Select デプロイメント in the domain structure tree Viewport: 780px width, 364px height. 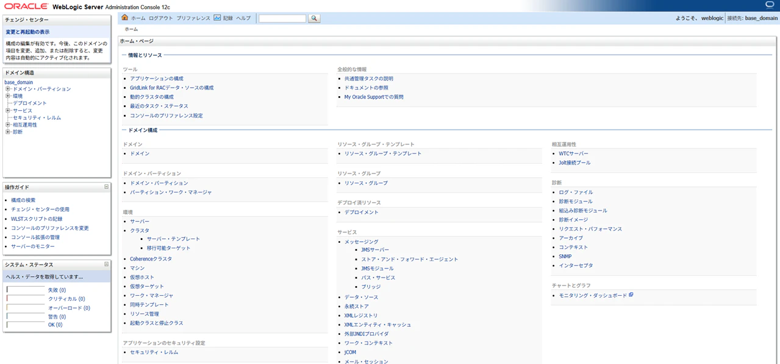(30, 103)
